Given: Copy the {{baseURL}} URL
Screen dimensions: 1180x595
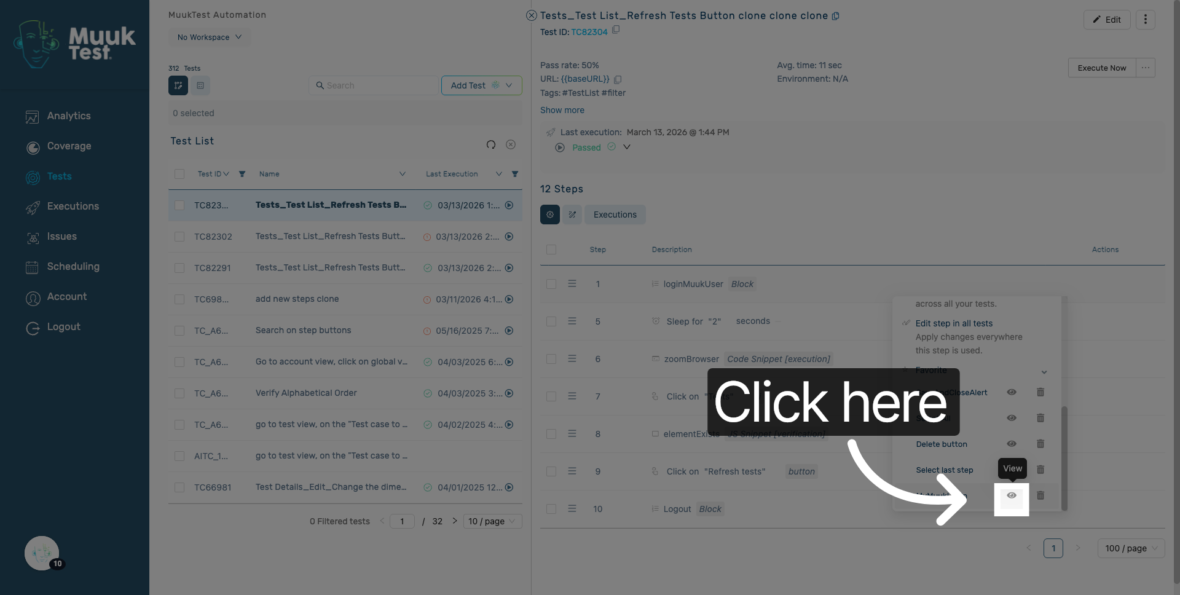Looking at the screenshot, I should pos(618,79).
